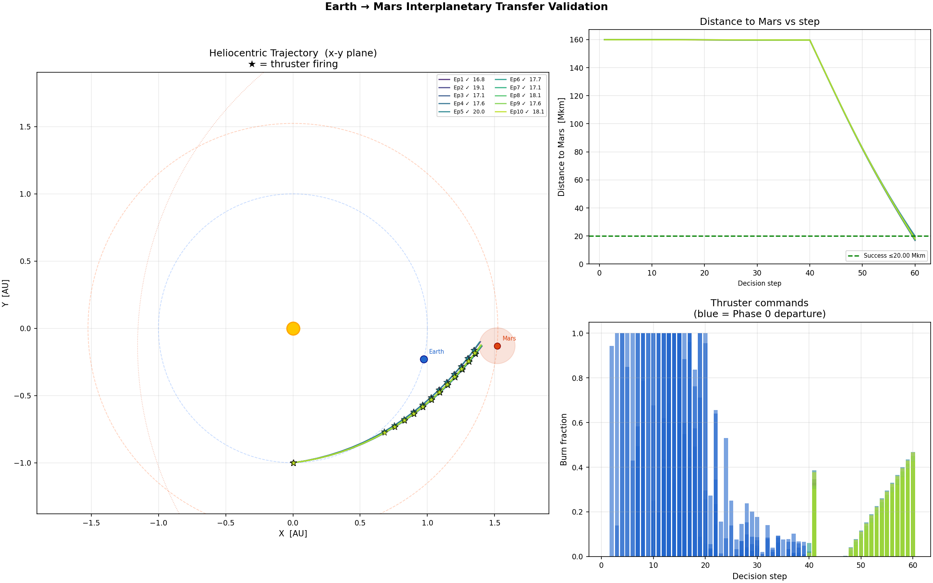
Task: Click the Mars label beside the red planet
Action: pos(509,339)
